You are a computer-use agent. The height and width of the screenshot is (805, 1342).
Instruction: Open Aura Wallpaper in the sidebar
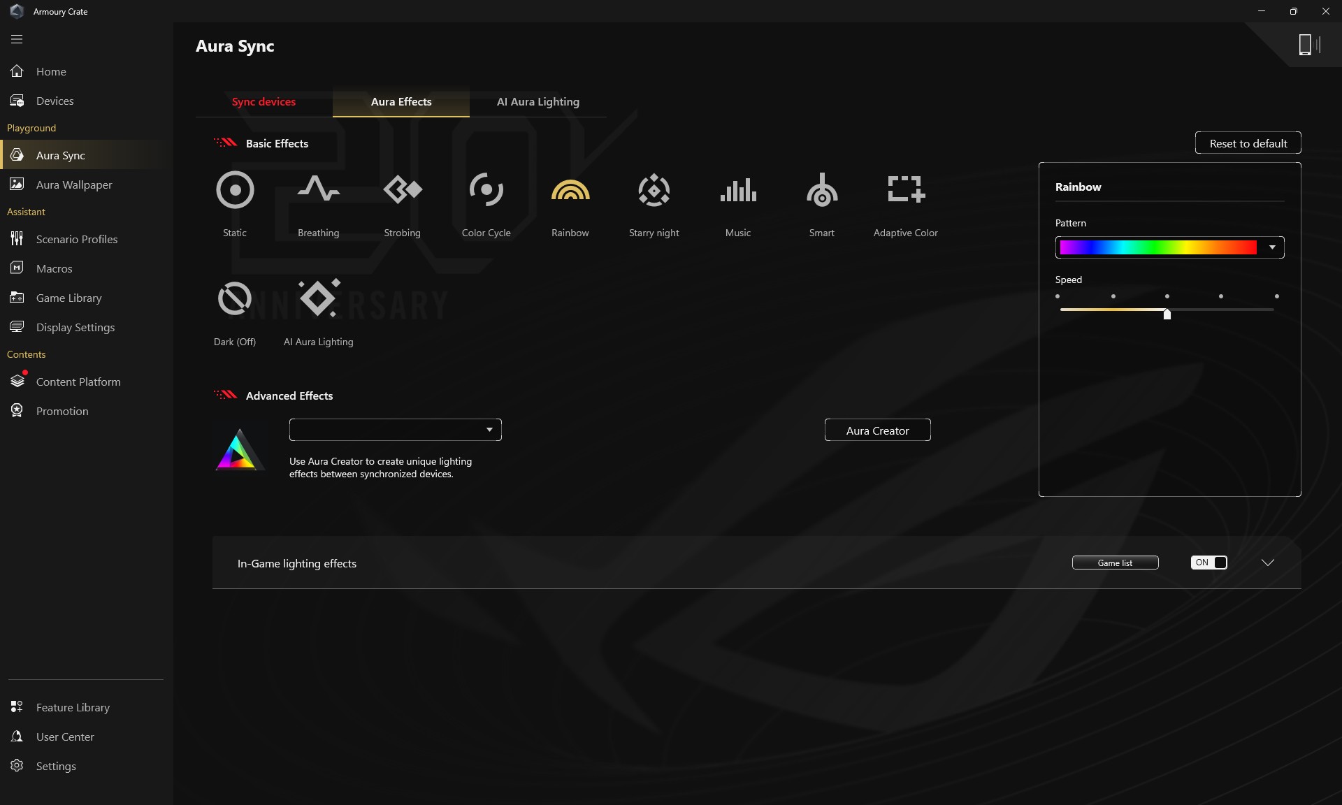pyautogui.click(x=86, y=184)
